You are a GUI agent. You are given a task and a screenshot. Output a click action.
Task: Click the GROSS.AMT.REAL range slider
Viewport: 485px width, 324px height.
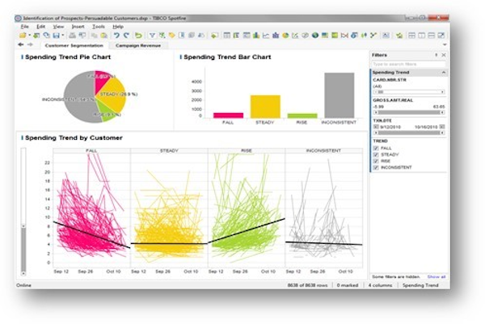tap(409, 112)
